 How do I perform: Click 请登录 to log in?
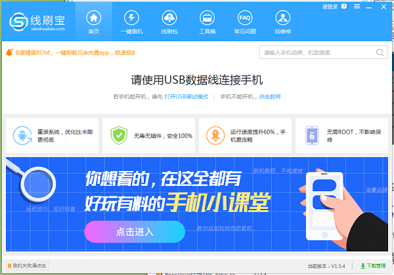(x=330, y=7)
